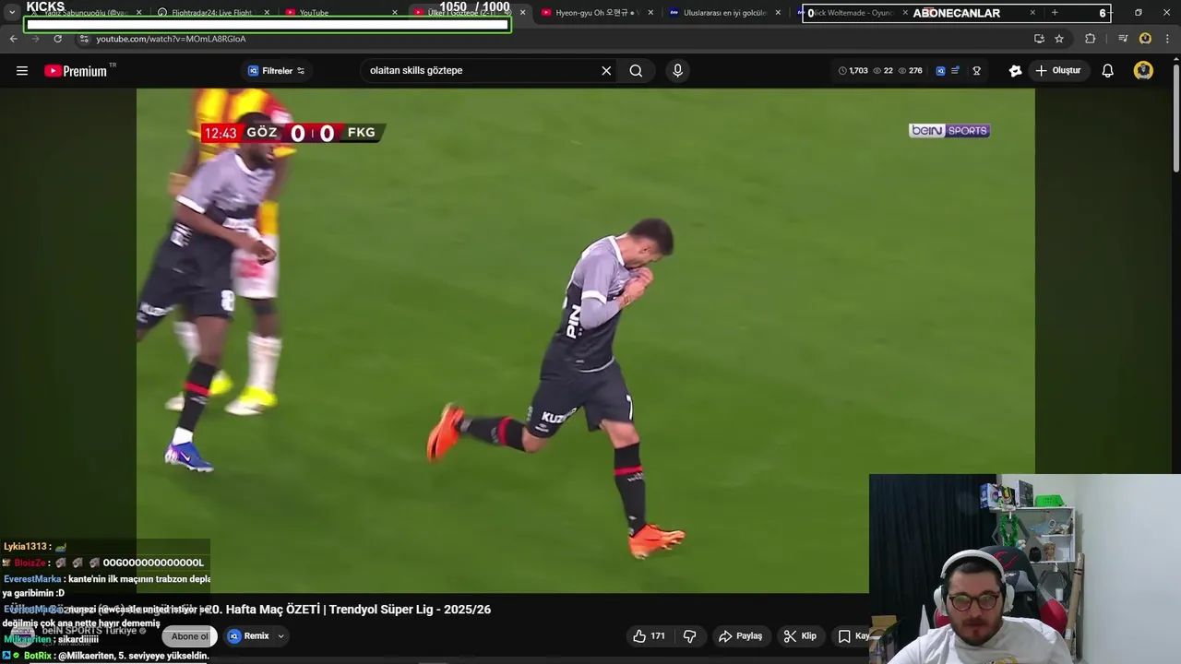Go back with browser back arrow
Screen dimensions: 1181x664
13,39
